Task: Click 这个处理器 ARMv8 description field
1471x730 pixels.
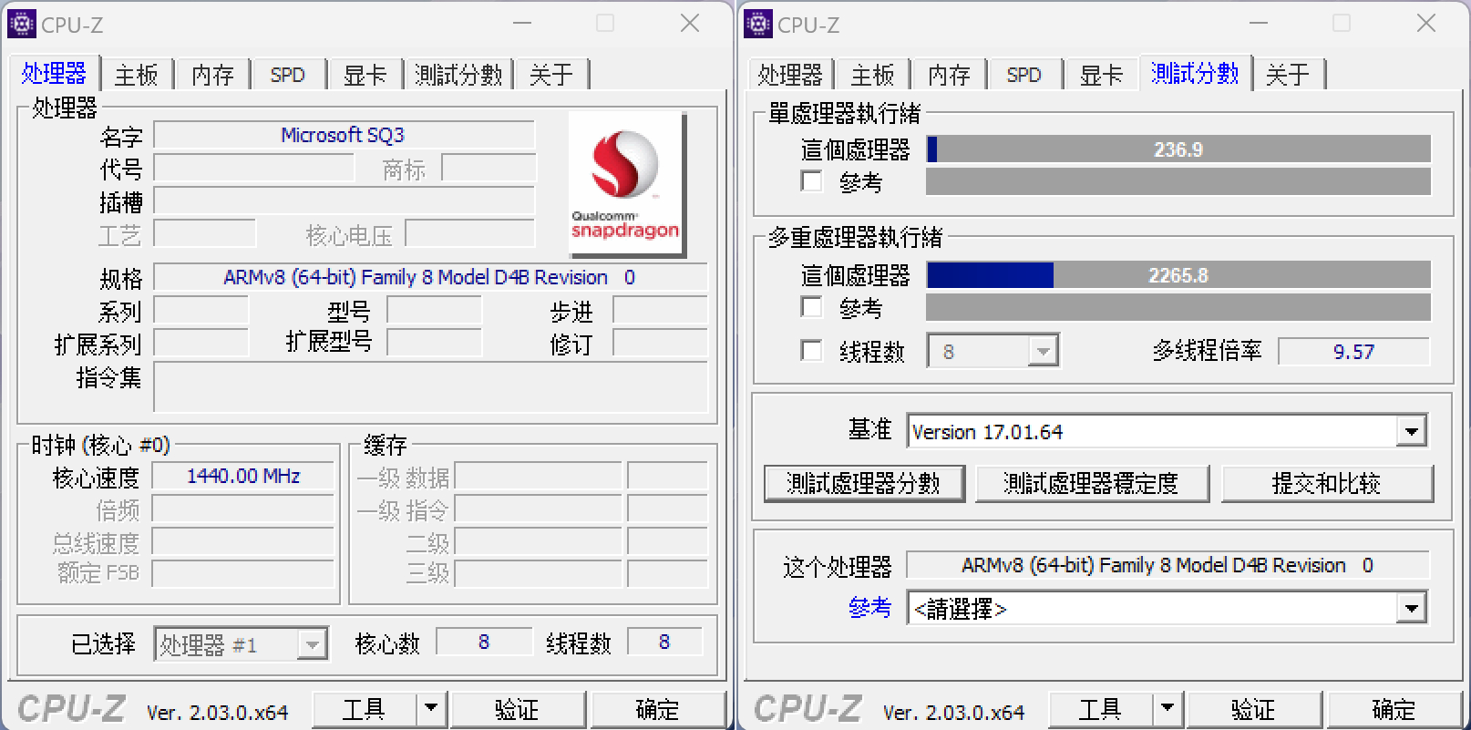Action: click(1168, 565)
